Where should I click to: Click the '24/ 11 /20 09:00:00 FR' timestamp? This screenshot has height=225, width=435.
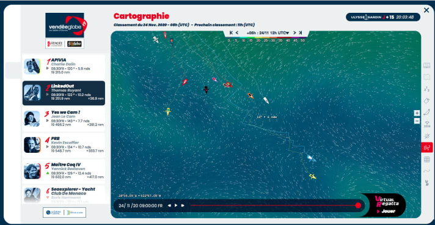pos(141,205)
